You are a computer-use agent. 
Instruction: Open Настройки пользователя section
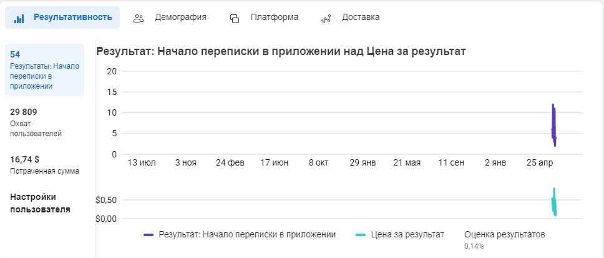click(40, 203)
